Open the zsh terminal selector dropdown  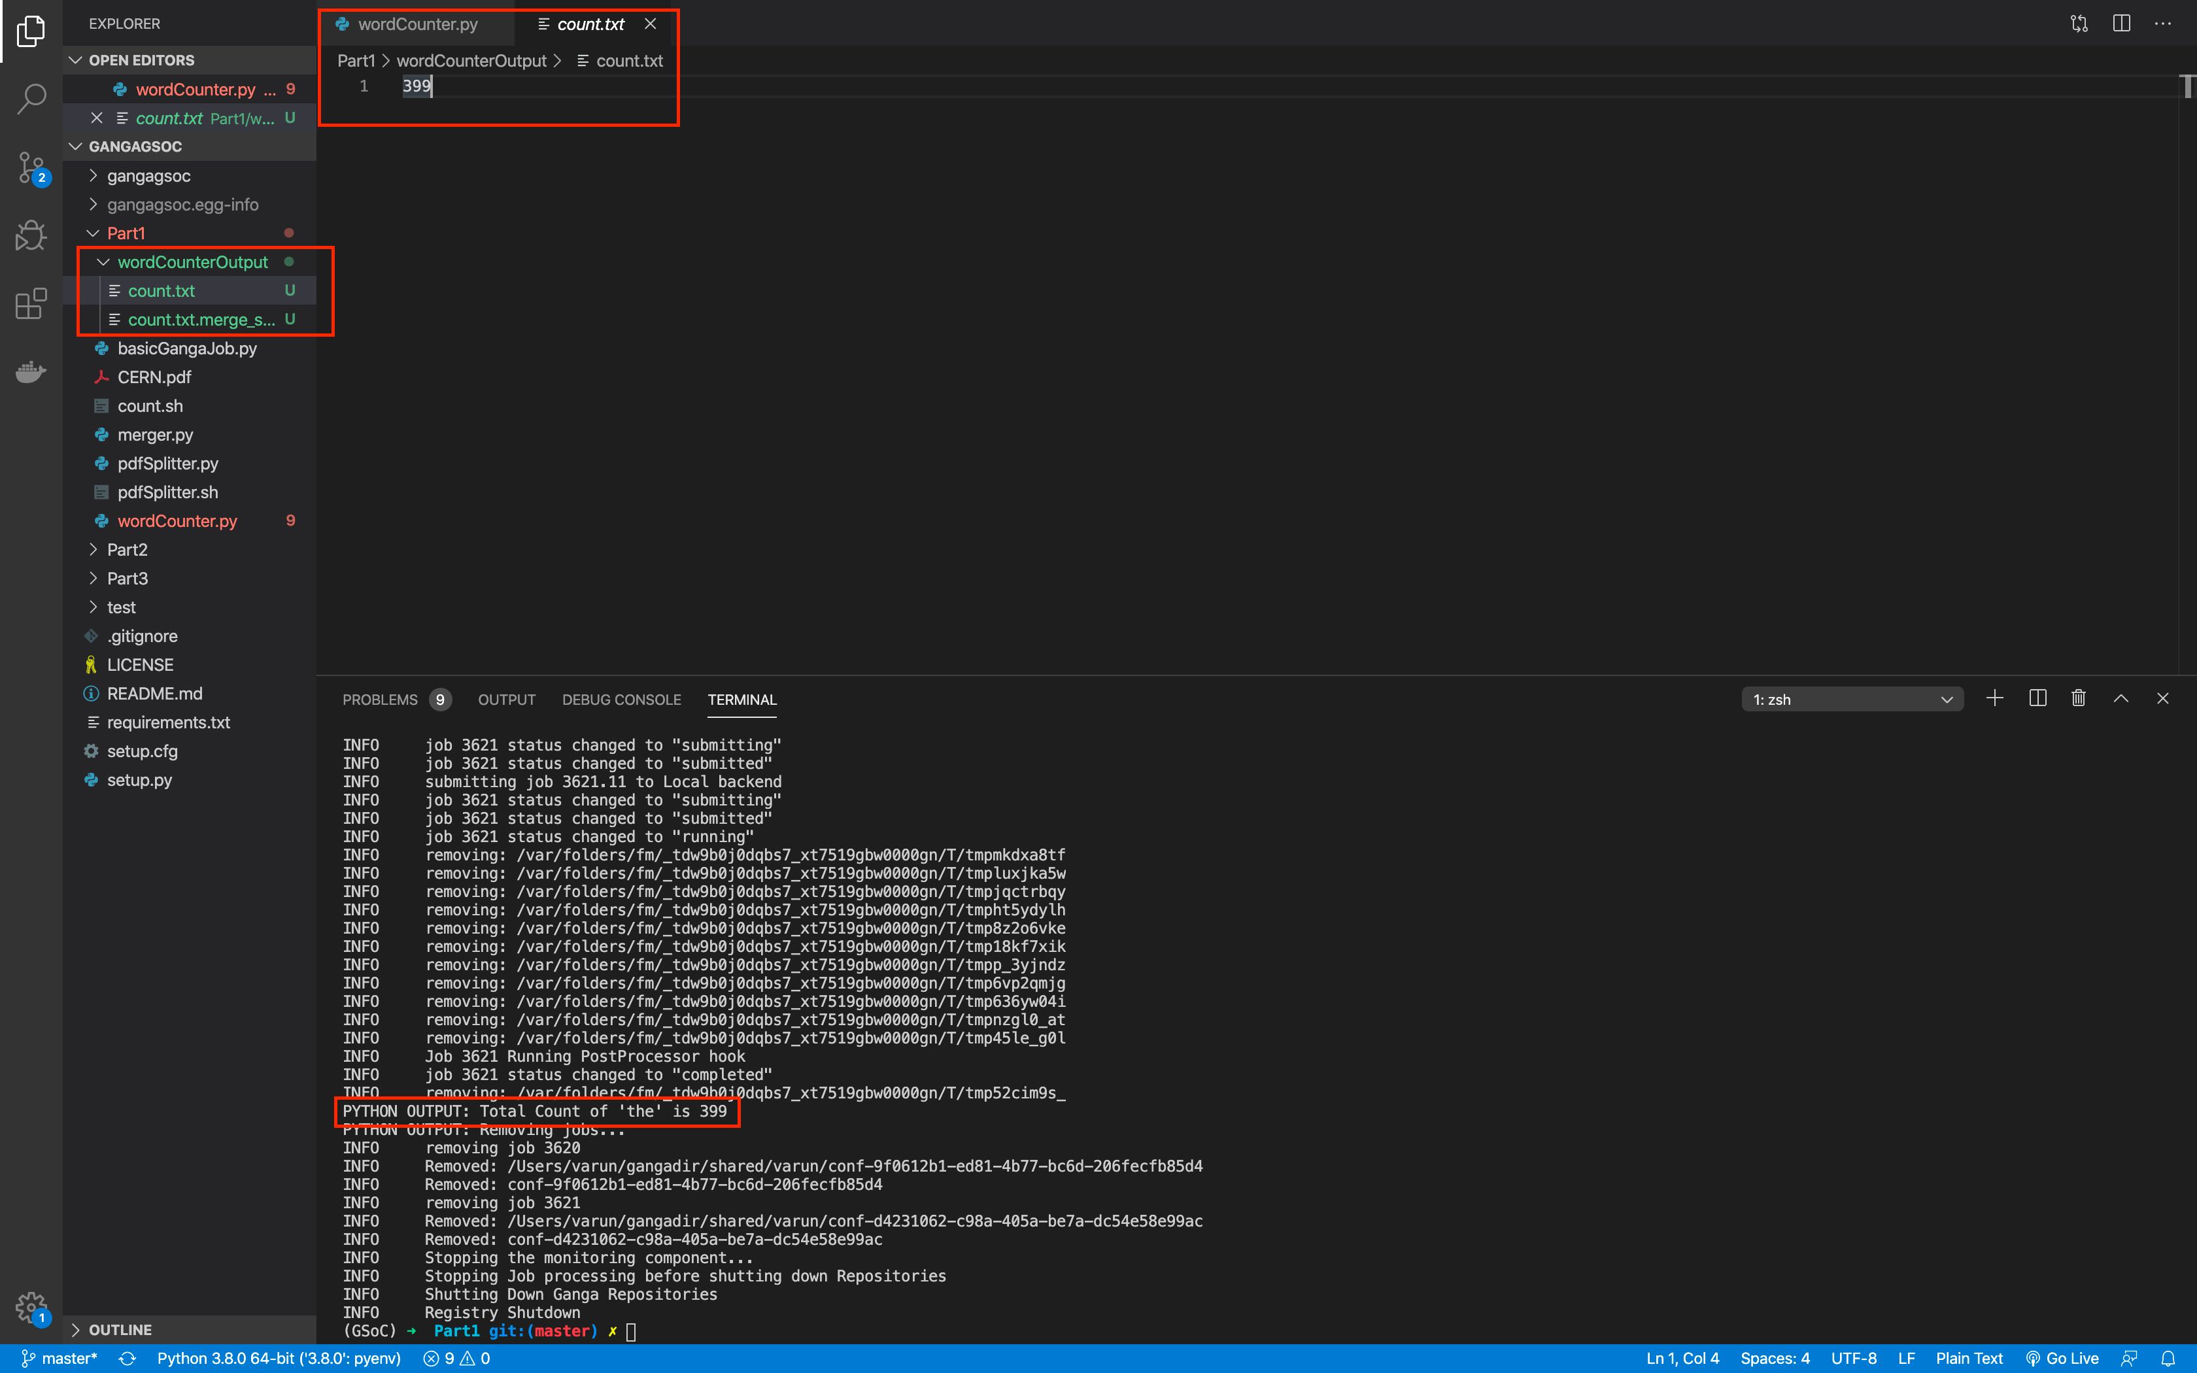1852,699
